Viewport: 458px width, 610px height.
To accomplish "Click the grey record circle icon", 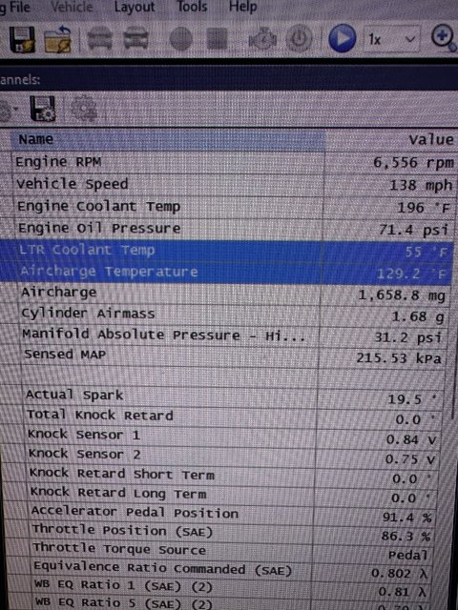I will 181,39.
